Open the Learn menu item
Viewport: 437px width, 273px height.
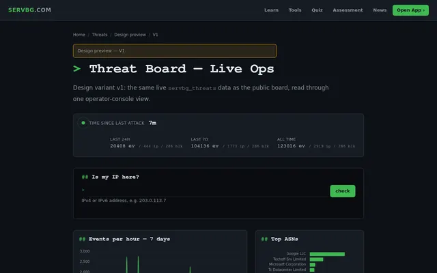(271, 10)
